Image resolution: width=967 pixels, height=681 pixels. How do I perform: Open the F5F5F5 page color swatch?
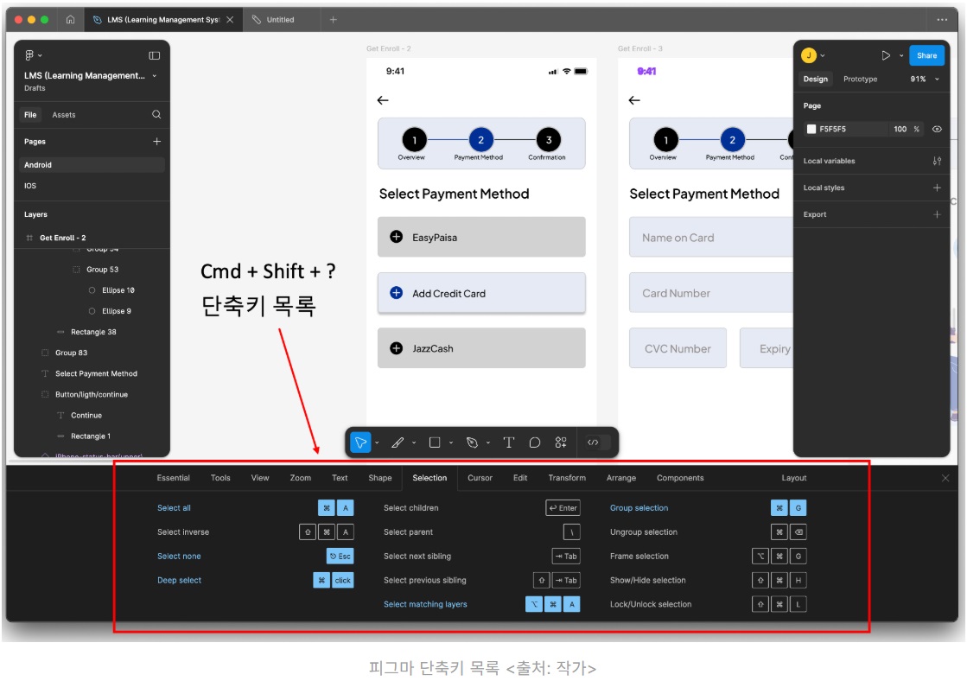click(811, 129)
